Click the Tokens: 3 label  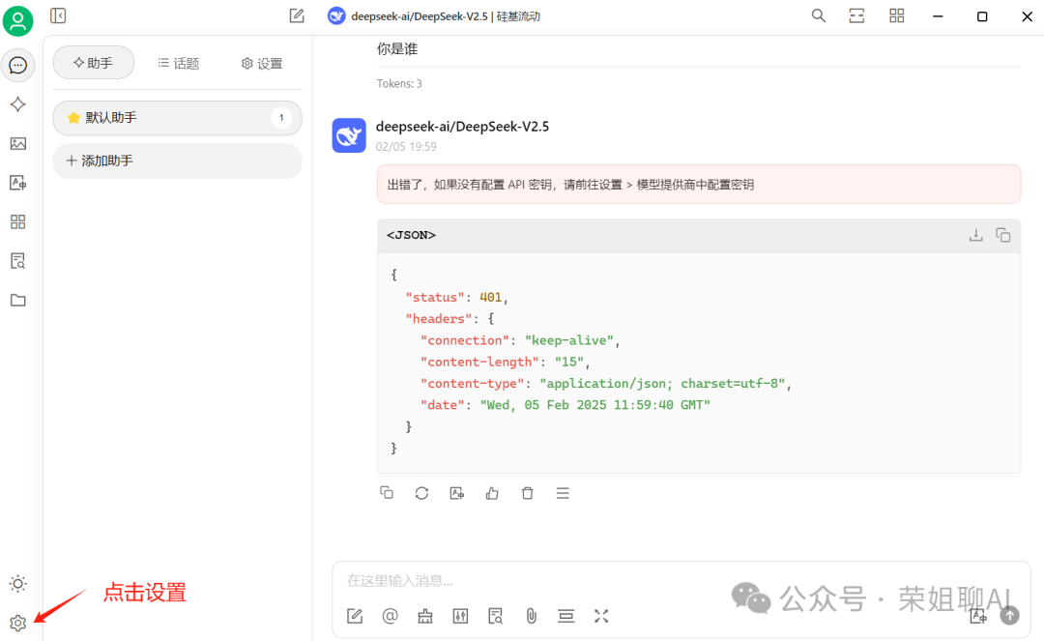click(x=399, y=84)
